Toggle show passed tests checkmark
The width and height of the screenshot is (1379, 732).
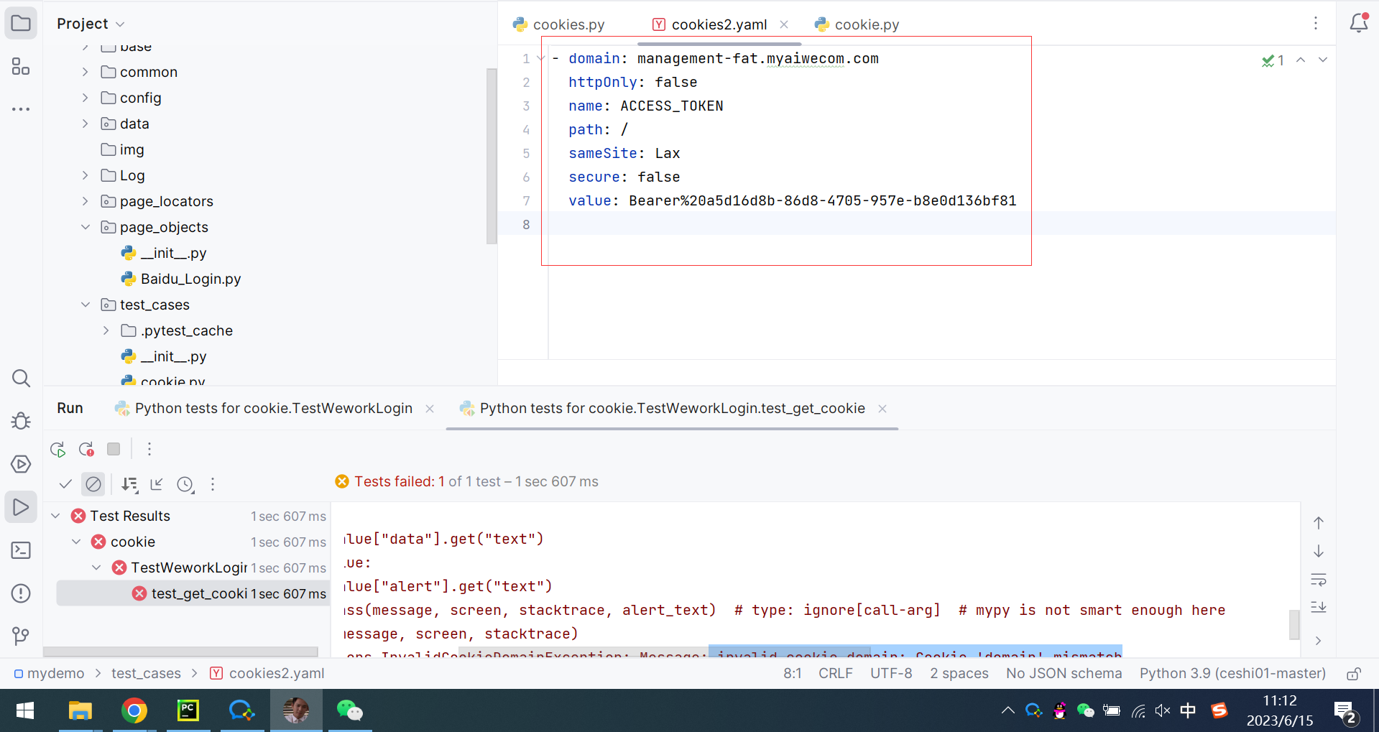[x=65, y=484]
